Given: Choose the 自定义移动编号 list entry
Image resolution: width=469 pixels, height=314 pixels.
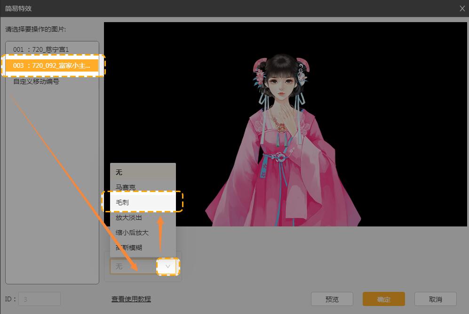Looking at the screenshot, I should tap(36, 81).
